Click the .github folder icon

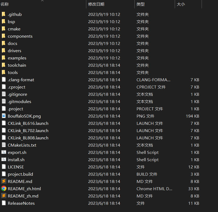3,14
